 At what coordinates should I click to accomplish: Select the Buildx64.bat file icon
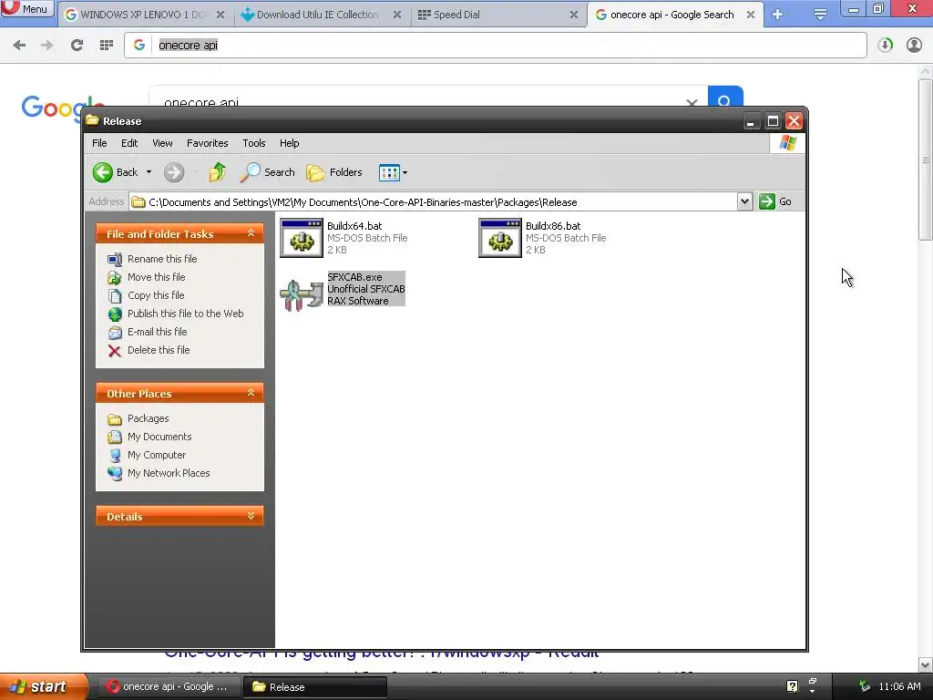click(302, 238)
